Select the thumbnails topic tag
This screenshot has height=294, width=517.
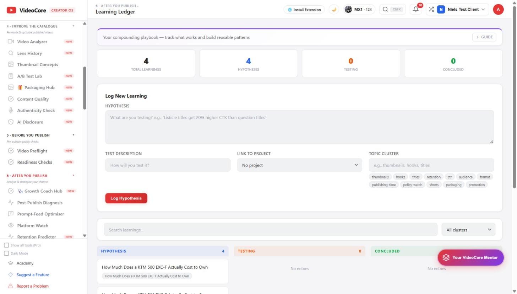point(380,177)
